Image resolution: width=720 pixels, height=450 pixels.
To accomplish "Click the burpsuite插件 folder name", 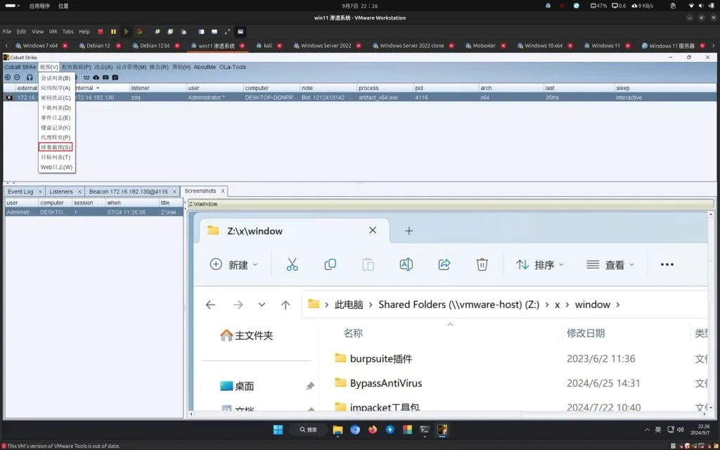I will (381, 359).
